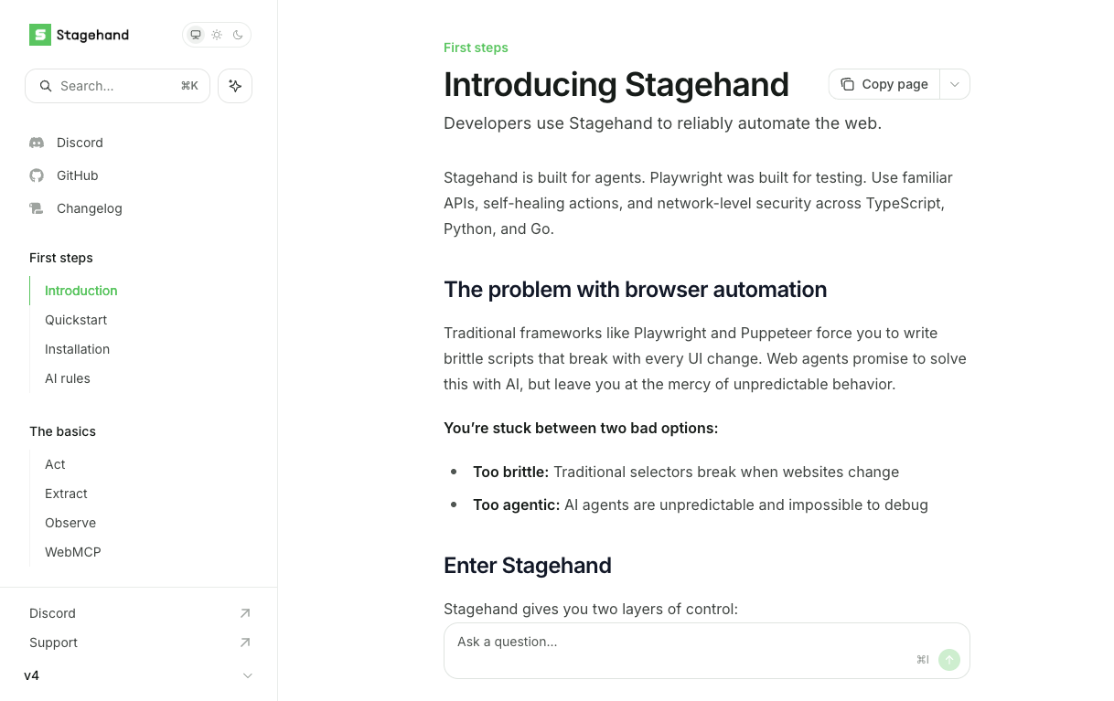Click the First steps breadcrumb label
The width and height of the screenshot is (1114, 701).
(x=476, y=48)
